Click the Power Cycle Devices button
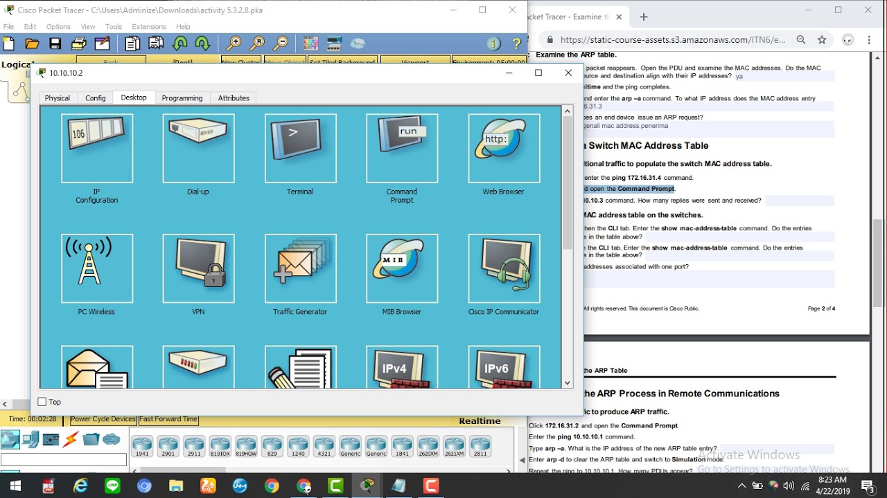Viewport: 887px width, 498px height. 103,419
